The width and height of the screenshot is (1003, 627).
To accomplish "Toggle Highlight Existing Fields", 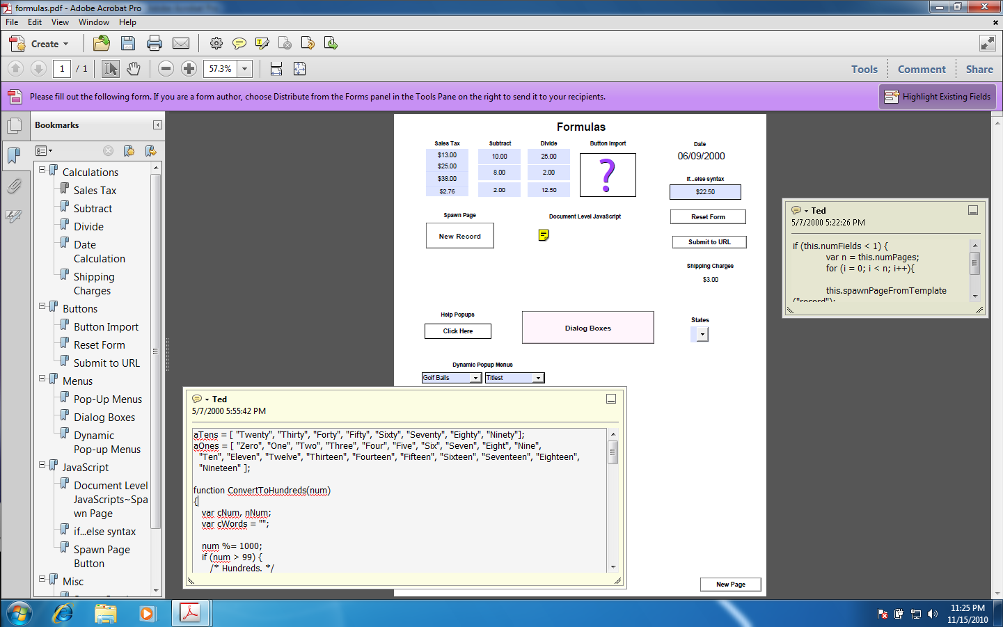I will 938,97.
